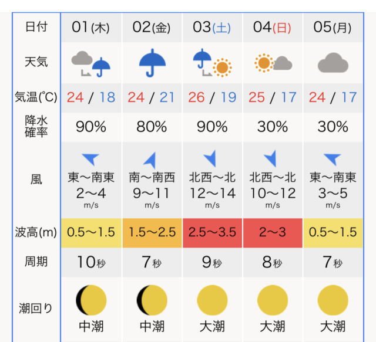This screenshot has width=376, height=342.
Task: Click the moon phase icon for 01 中潮
Action: [91, 300]
